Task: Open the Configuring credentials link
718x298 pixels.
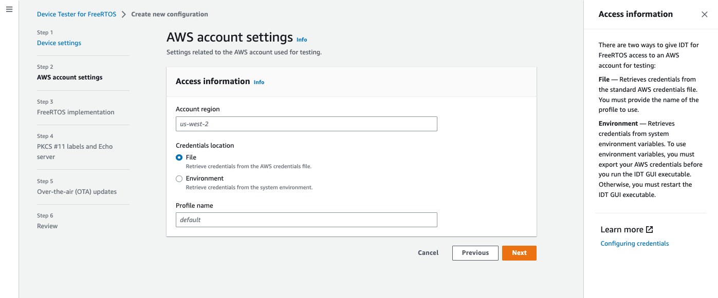Action: click(634, 243)
